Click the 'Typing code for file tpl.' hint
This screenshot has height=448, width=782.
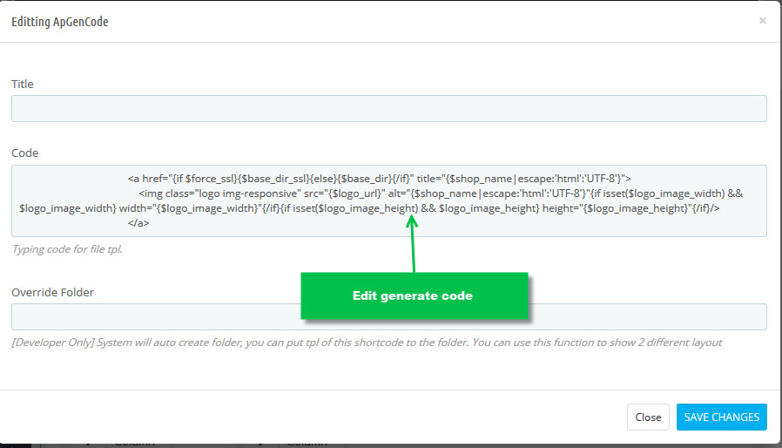(x=67, y=249)
